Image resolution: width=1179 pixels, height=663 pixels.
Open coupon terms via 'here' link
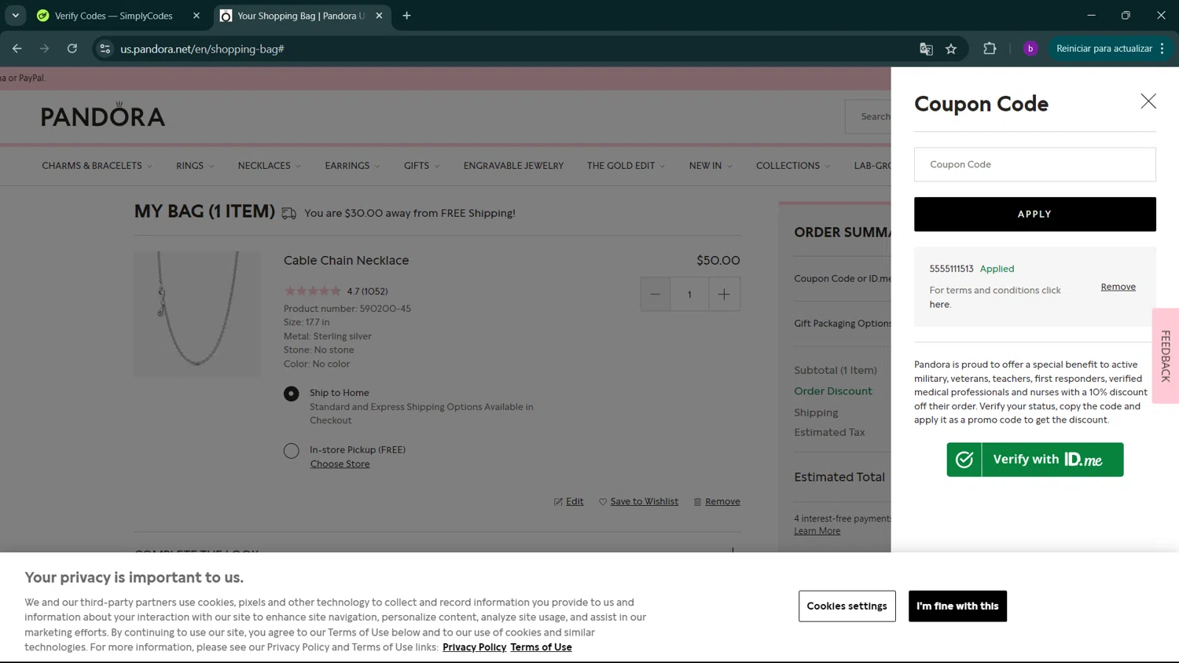pyautogui.click(x=939, y=305)
